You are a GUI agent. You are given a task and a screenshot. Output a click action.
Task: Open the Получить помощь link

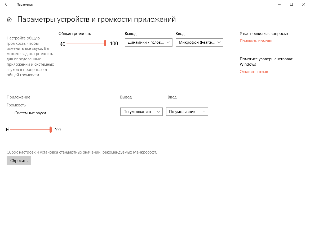coord(256,41)
